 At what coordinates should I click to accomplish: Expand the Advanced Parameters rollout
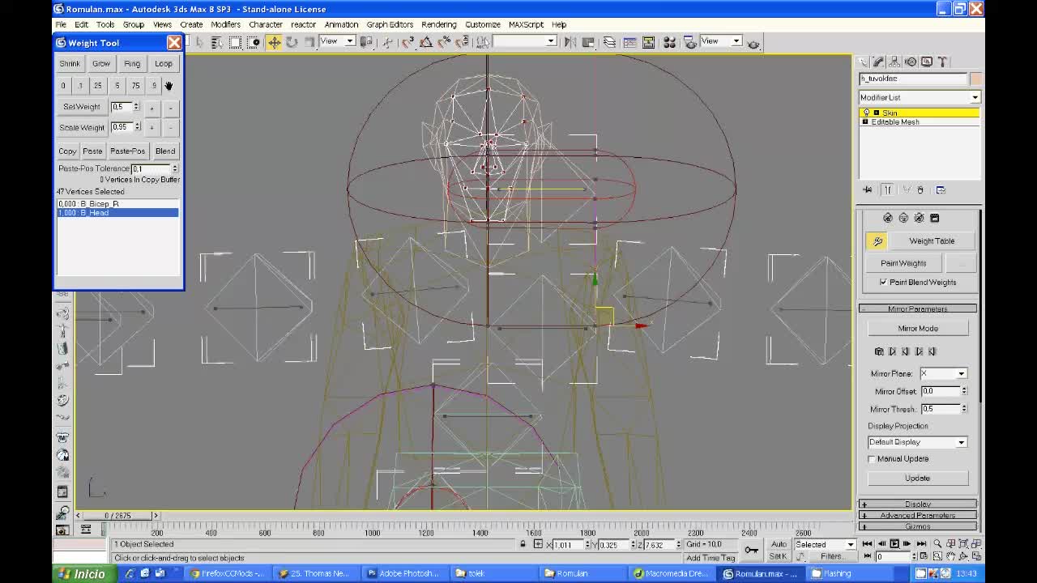click(x=918, y=515)
